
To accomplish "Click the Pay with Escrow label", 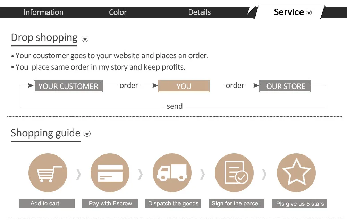I will pos(110,203).
